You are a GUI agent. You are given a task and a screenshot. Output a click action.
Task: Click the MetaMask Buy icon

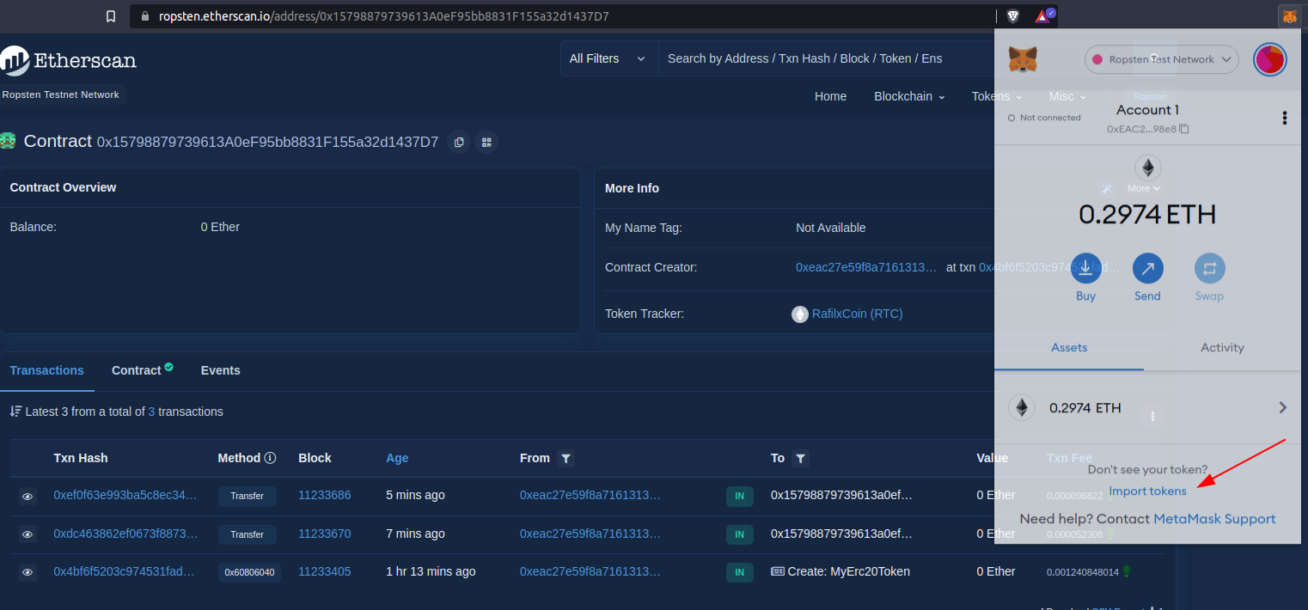point(1085,268)
